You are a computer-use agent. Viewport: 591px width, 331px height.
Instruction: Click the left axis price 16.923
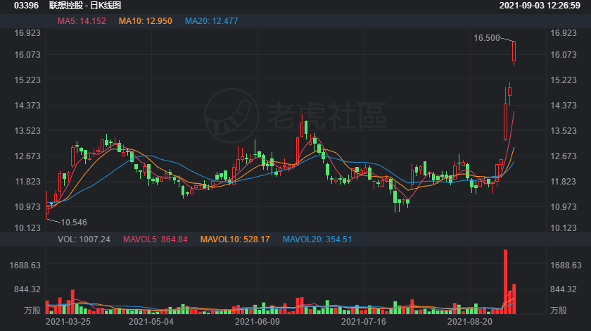(27, 33)
